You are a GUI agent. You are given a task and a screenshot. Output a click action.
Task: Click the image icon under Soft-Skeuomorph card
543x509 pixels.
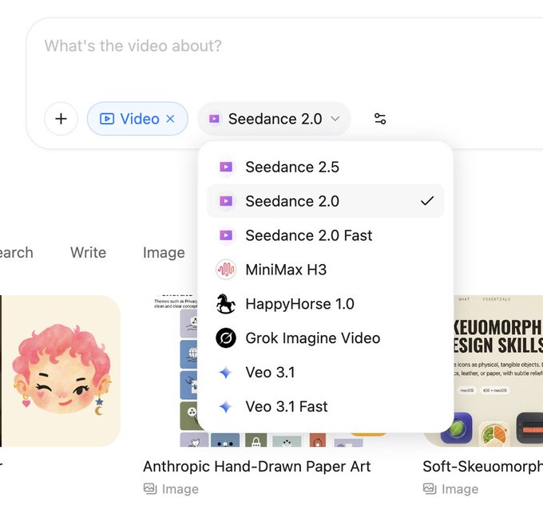click(430, 488)
